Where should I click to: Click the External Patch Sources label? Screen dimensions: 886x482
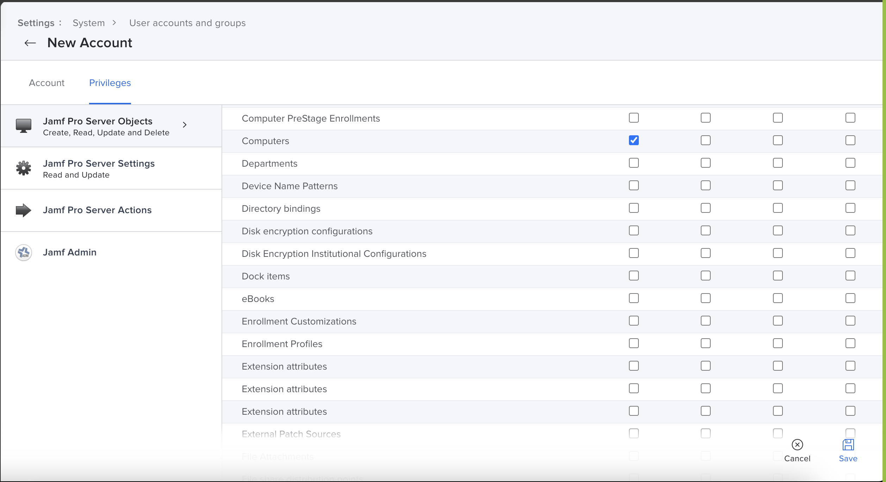click(x=291, y=434)
